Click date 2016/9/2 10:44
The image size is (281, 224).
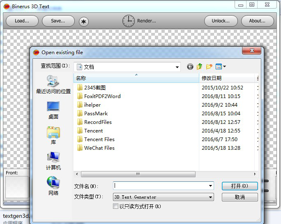click(219, 105)
